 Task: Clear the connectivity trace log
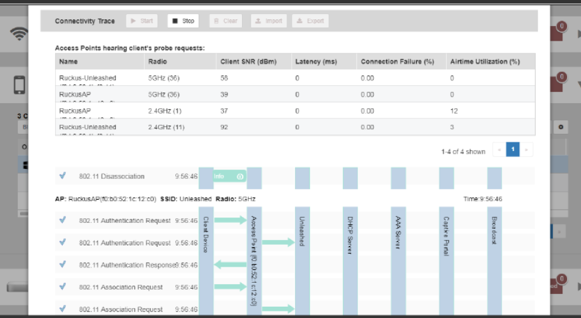pyautogui.click(x=225, y=21)
